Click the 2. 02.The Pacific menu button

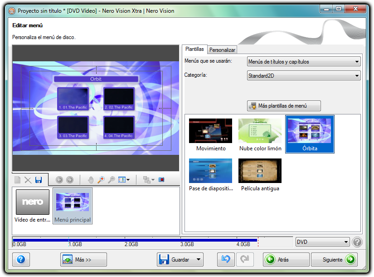(x=119, y=99)
